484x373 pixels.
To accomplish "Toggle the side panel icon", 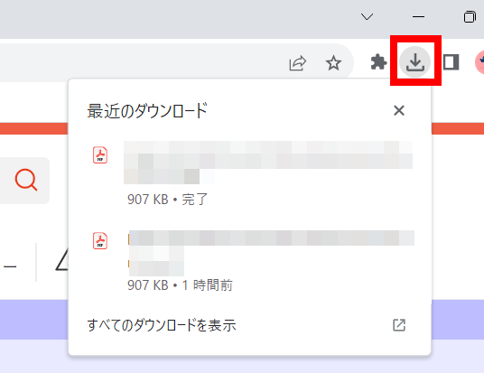I will coord(451,62).
